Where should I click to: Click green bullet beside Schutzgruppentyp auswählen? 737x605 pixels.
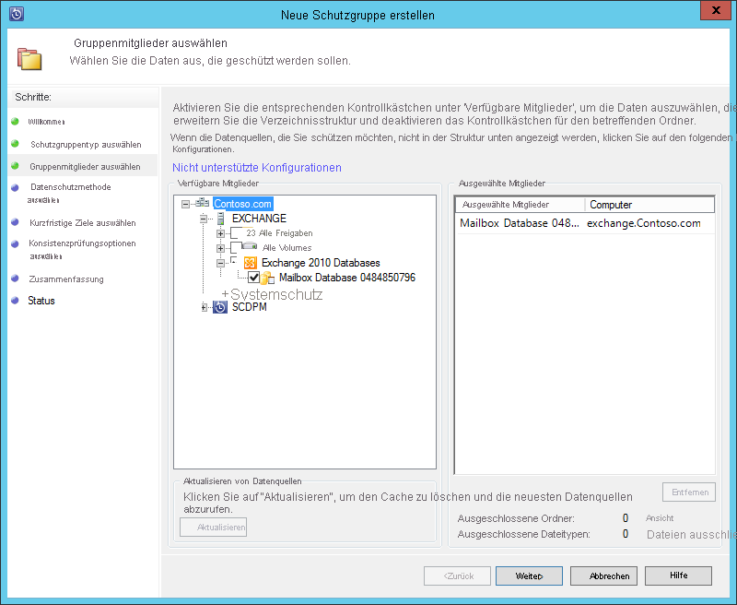tap(15, 144)
